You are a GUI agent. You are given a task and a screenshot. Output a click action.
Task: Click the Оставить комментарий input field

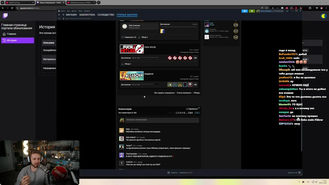tap(162, 120)
